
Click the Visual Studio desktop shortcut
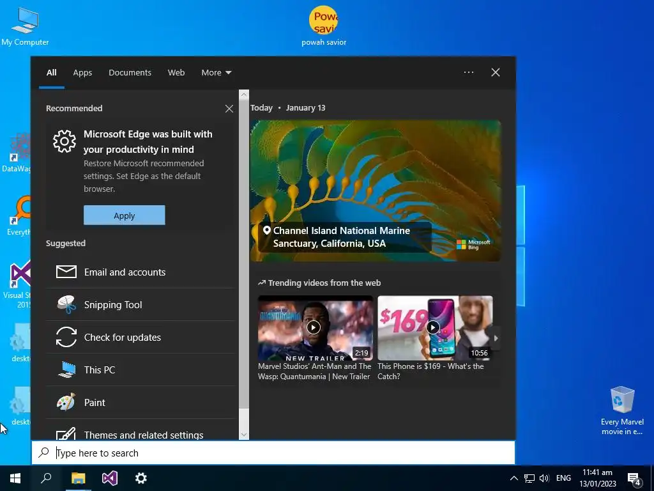(x=17, y=284)
